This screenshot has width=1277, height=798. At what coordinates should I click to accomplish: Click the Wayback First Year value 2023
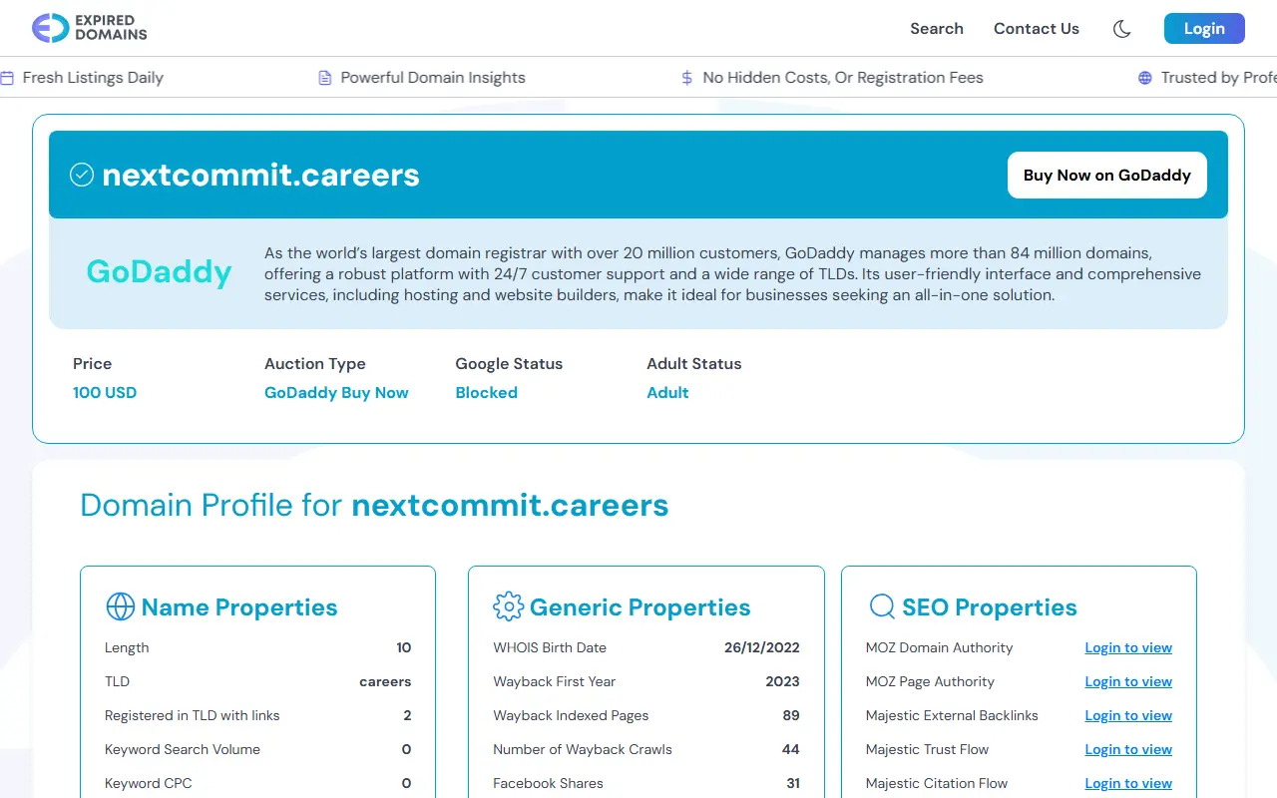pyautogui.click(x=782, y=681)
